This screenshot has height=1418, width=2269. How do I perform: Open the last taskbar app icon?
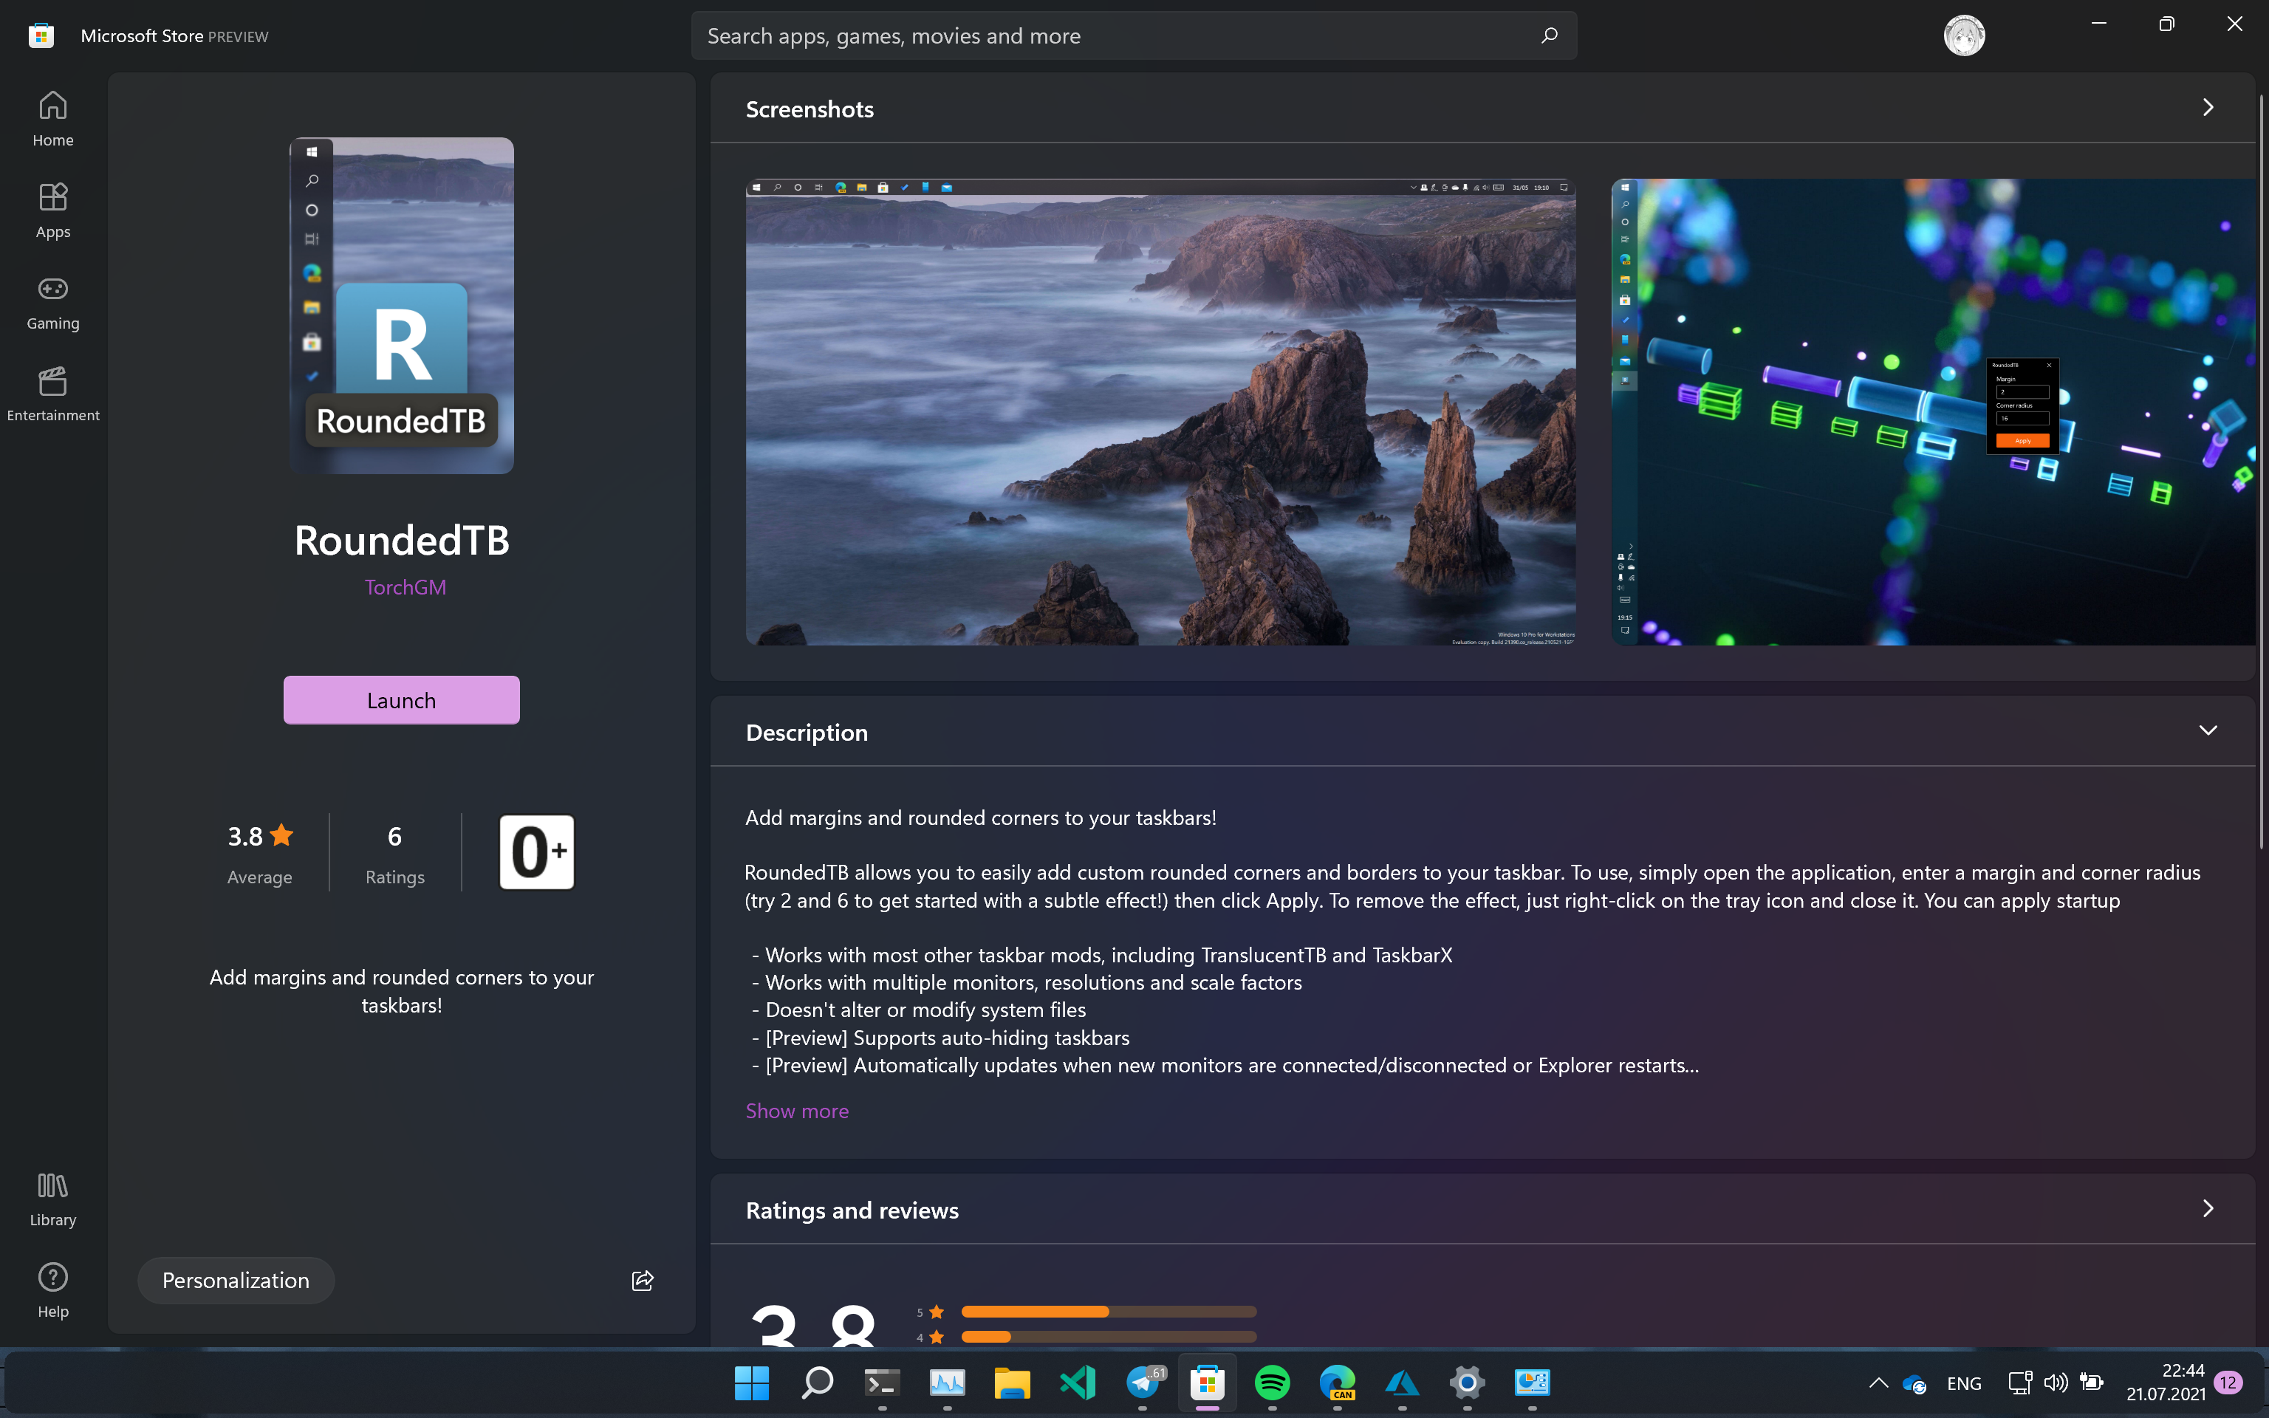[1532, 1383]
